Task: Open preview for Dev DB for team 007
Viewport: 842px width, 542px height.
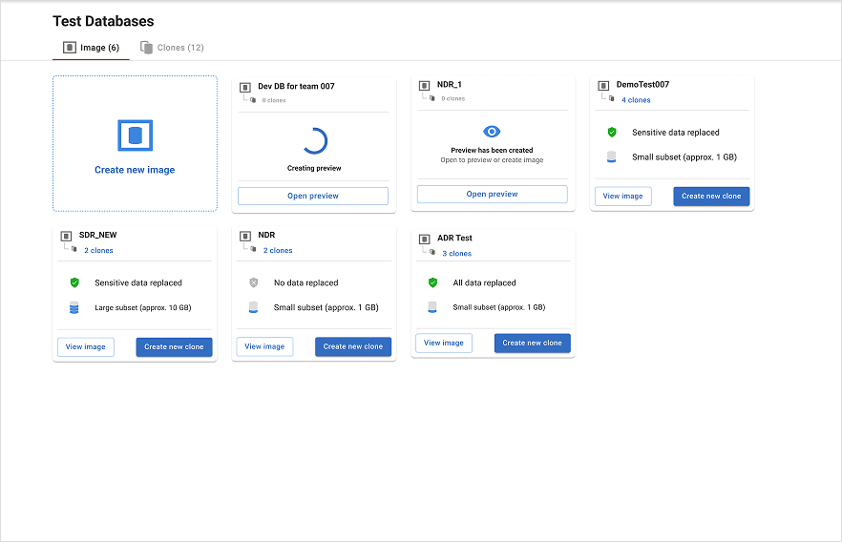Action: 313,196
